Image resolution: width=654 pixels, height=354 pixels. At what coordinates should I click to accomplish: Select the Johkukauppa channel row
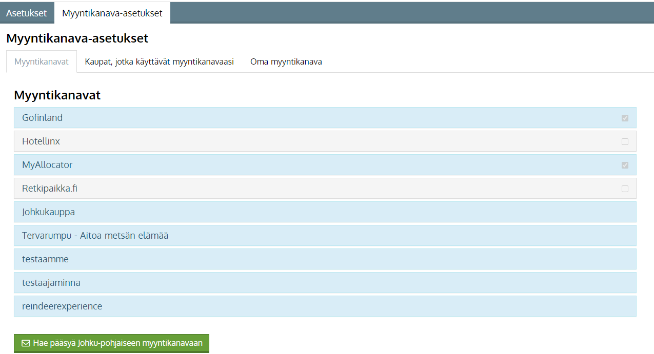[325, 212]
